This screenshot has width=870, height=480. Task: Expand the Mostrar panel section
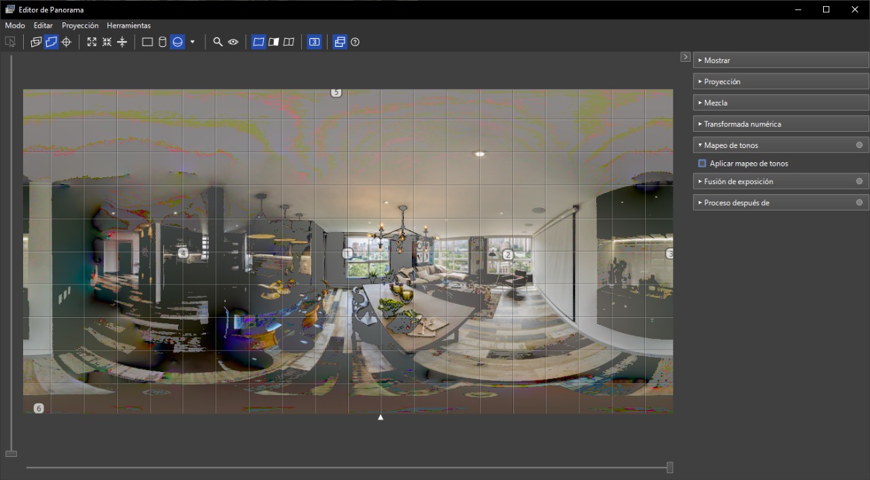pyautogui.click(x=780, y=60)
